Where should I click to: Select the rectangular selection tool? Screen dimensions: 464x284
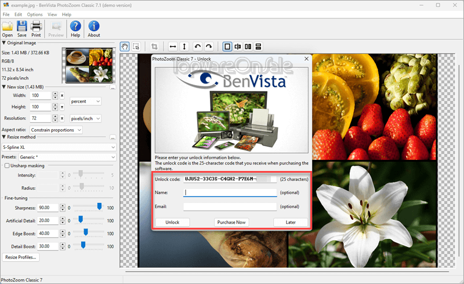136,46
